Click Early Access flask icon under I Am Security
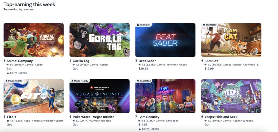Image resolution: width=278 pixels, height=132 pixels. [x=140, y=129]
